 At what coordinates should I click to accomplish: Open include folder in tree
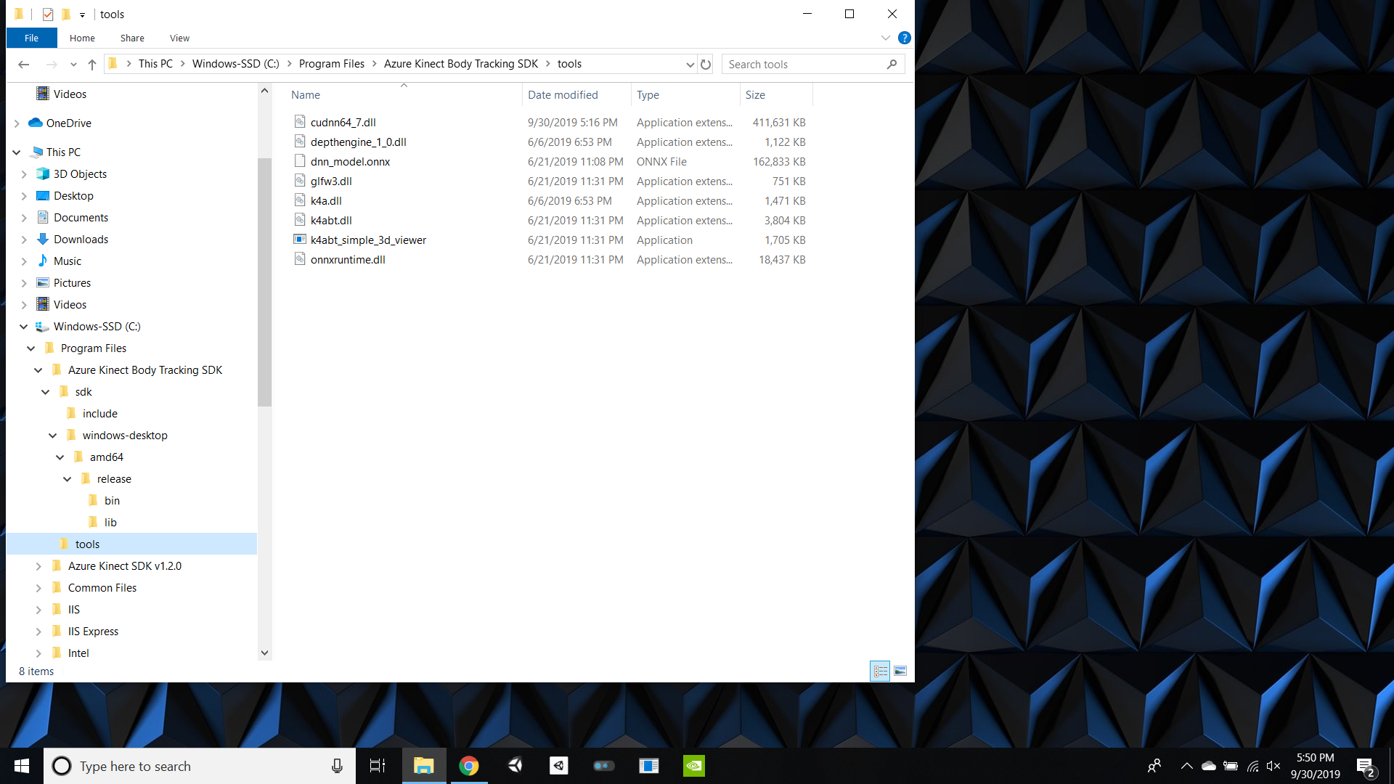tap(99, 414)
